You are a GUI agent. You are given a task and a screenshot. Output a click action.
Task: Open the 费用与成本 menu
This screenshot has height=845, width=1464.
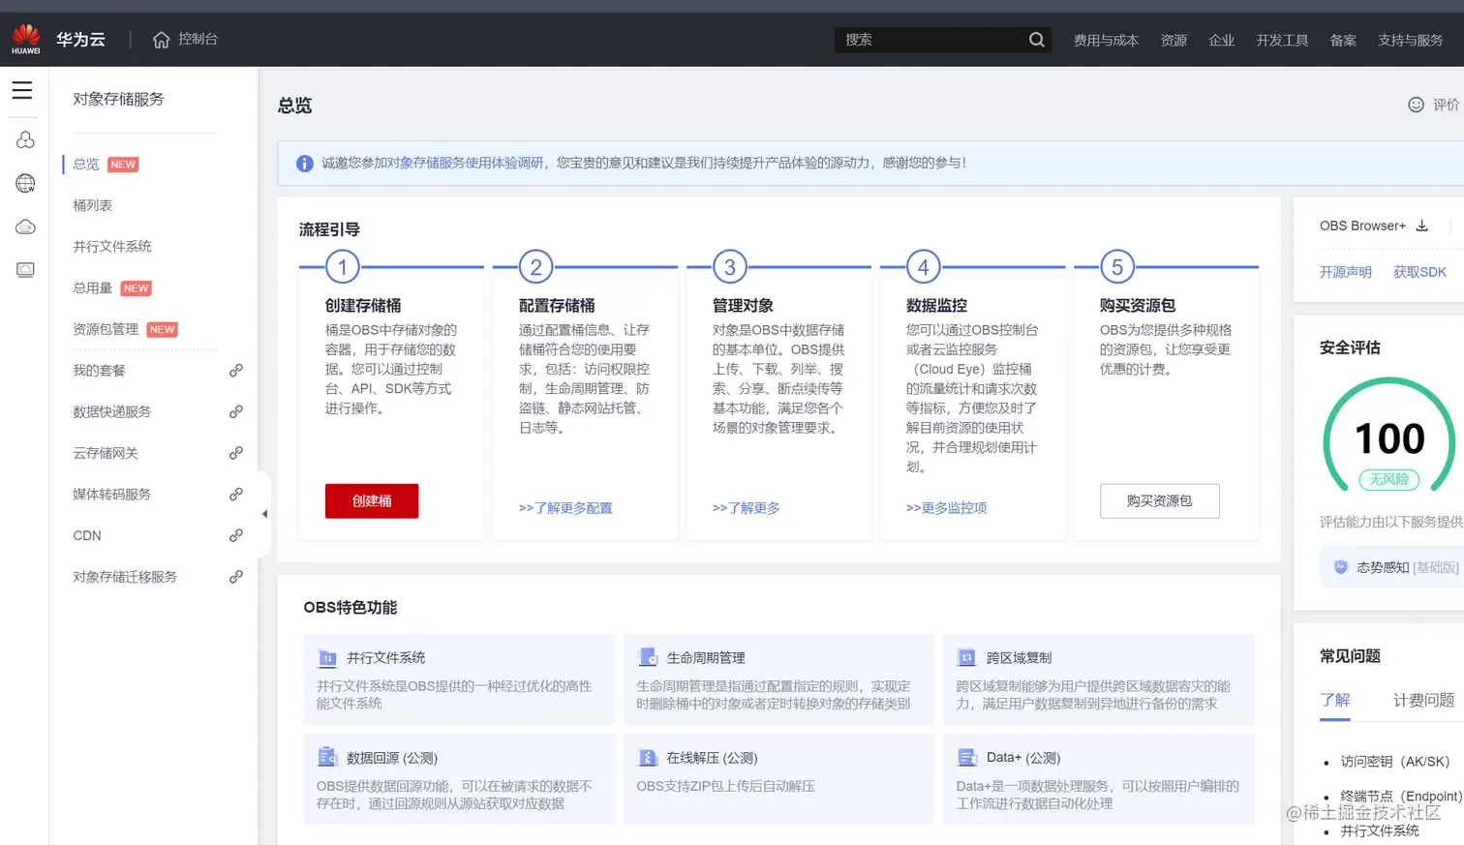coord(1106,41)
